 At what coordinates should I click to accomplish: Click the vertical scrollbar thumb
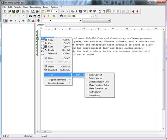[163, 70]
